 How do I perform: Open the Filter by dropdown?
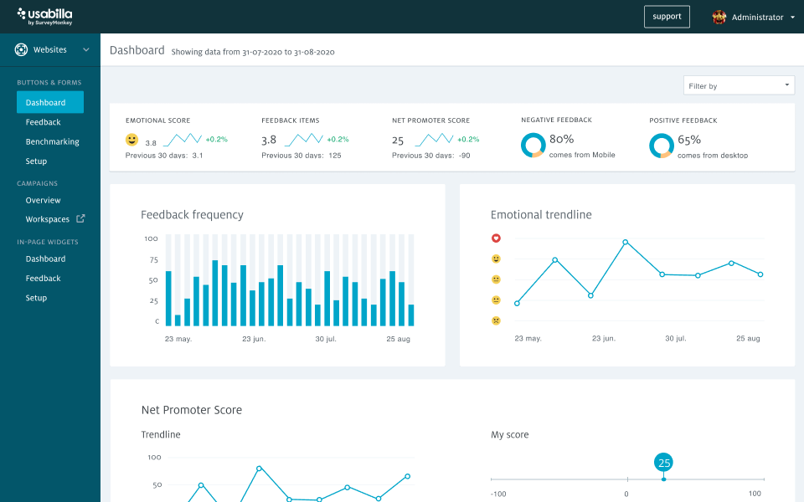(739, 85)
